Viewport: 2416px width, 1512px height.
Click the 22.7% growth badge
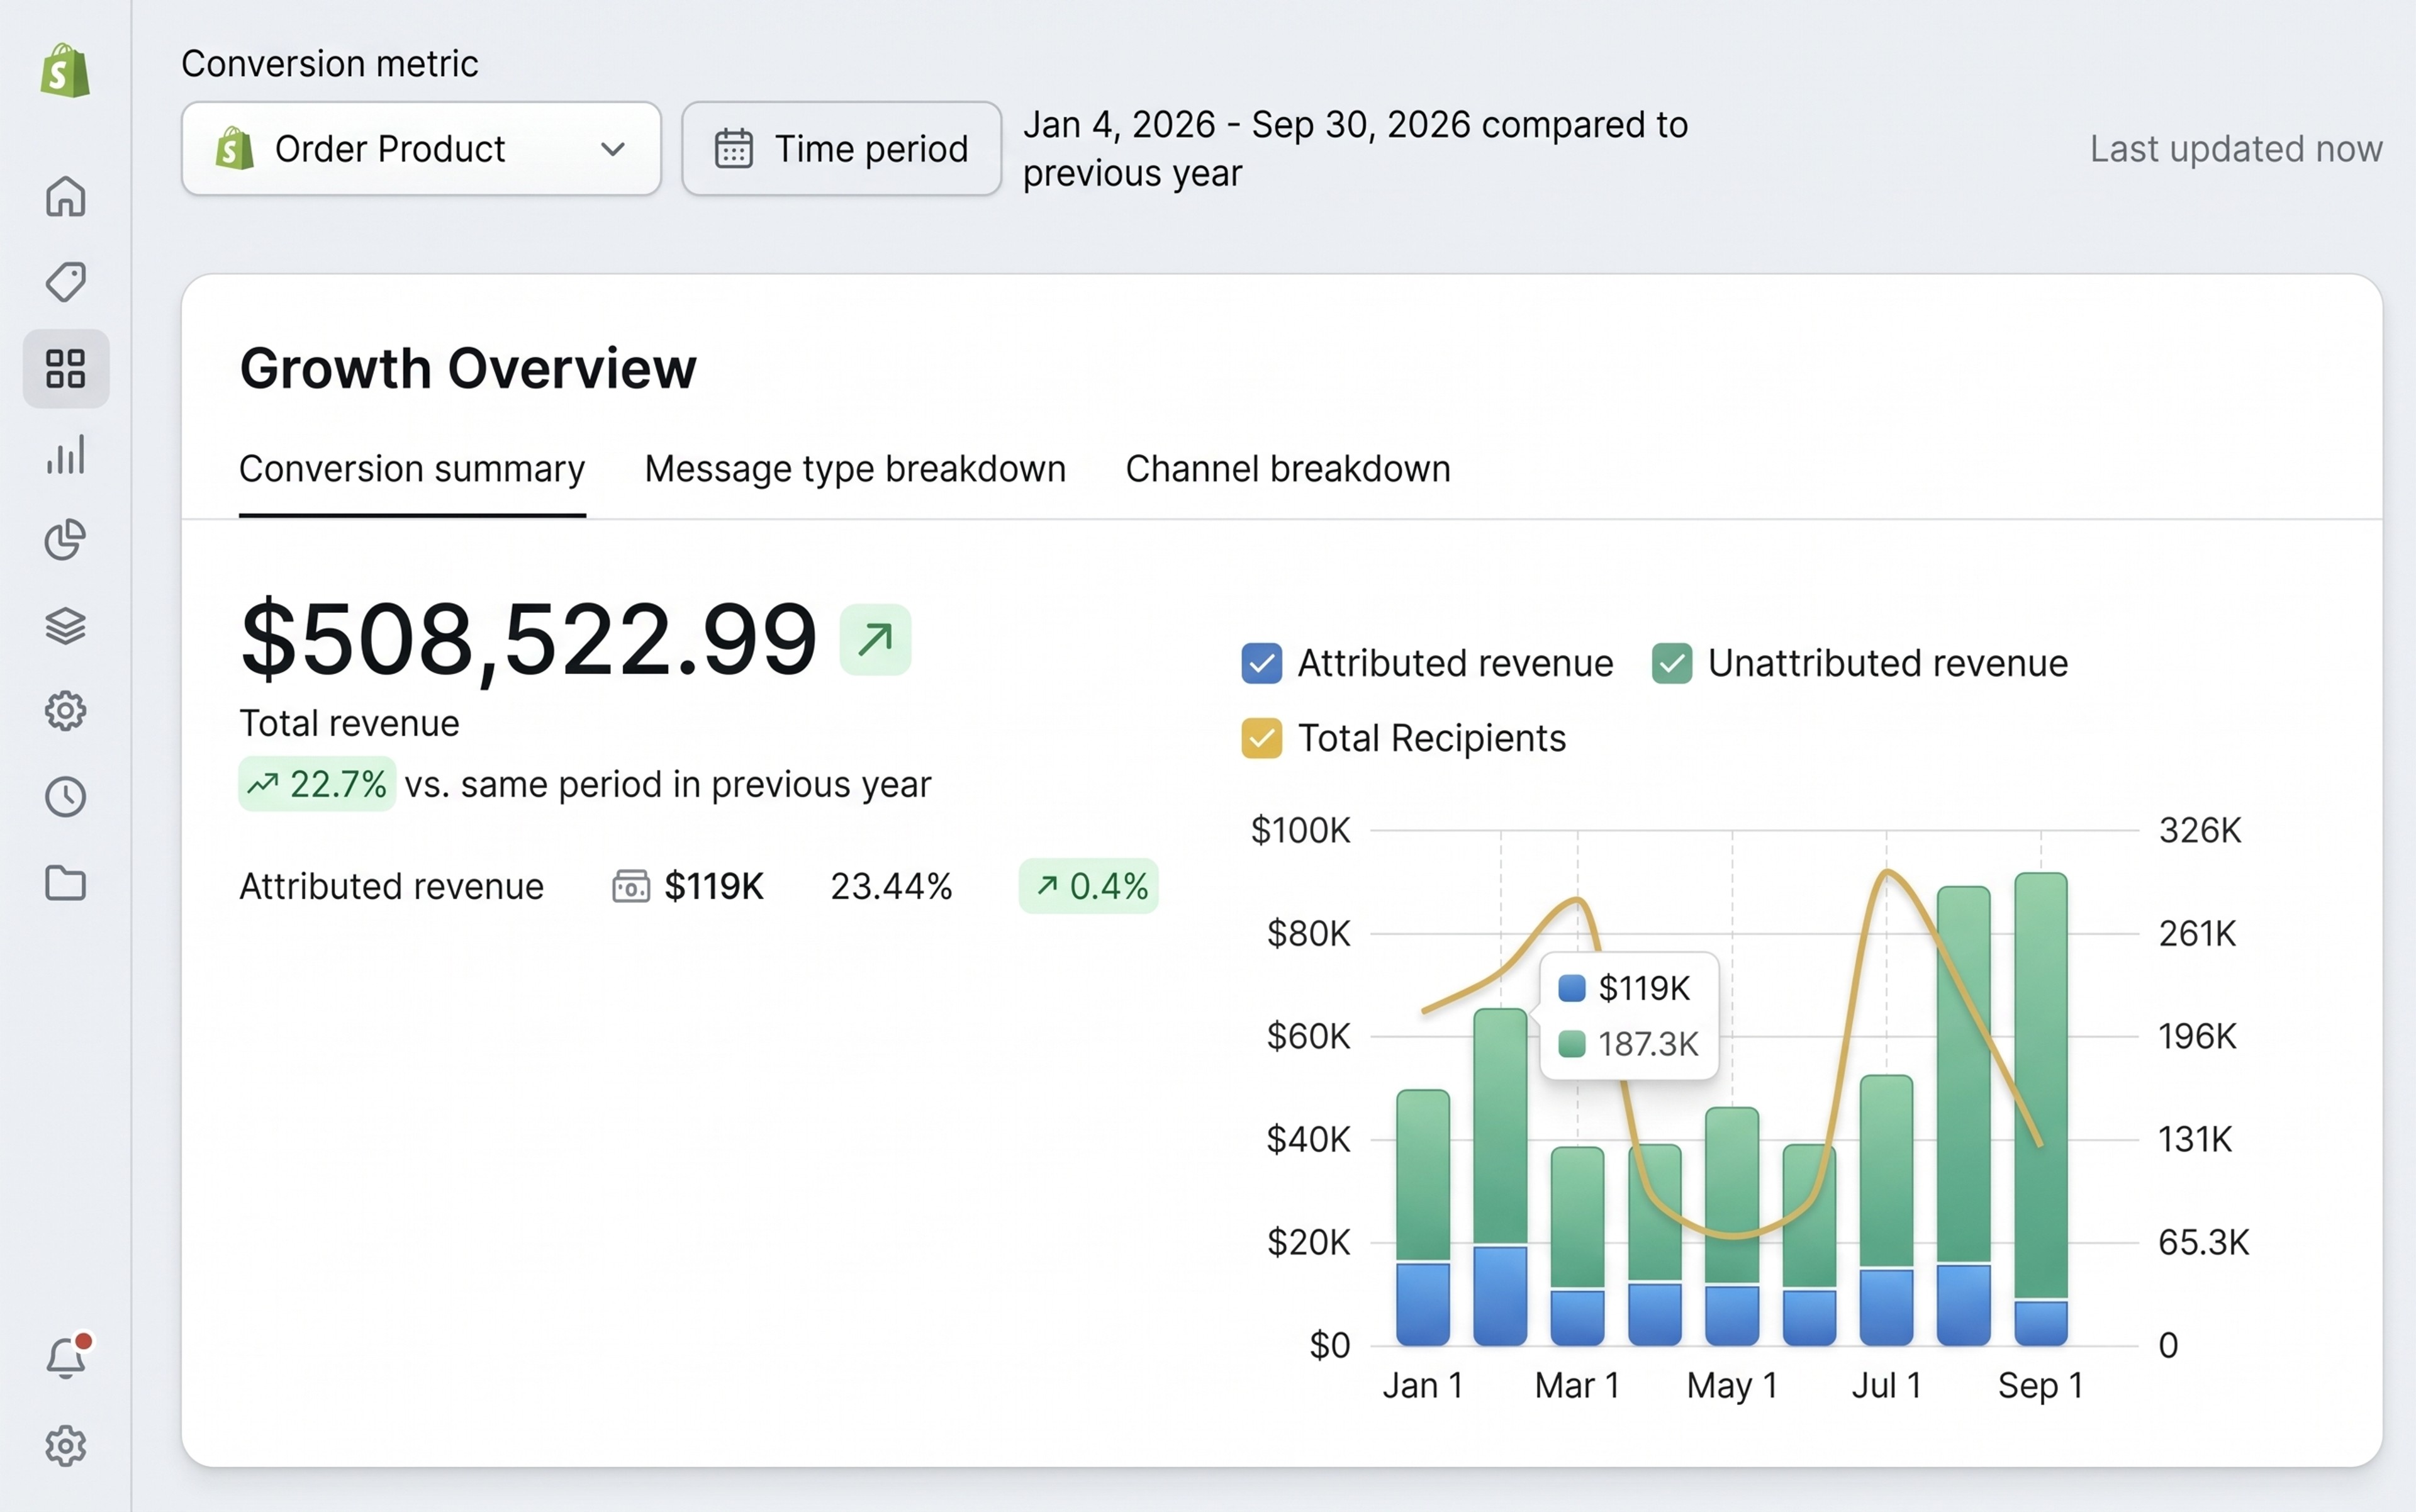click(x=317, y=784)
